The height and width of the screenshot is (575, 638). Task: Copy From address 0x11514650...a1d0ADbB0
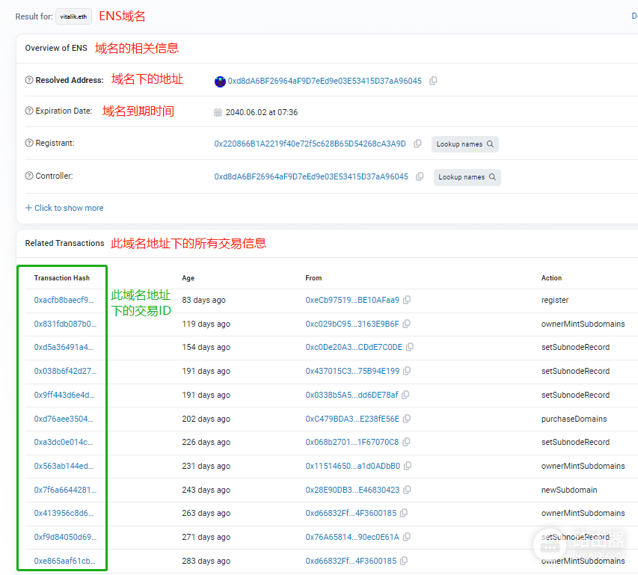(x=408, y=466)
